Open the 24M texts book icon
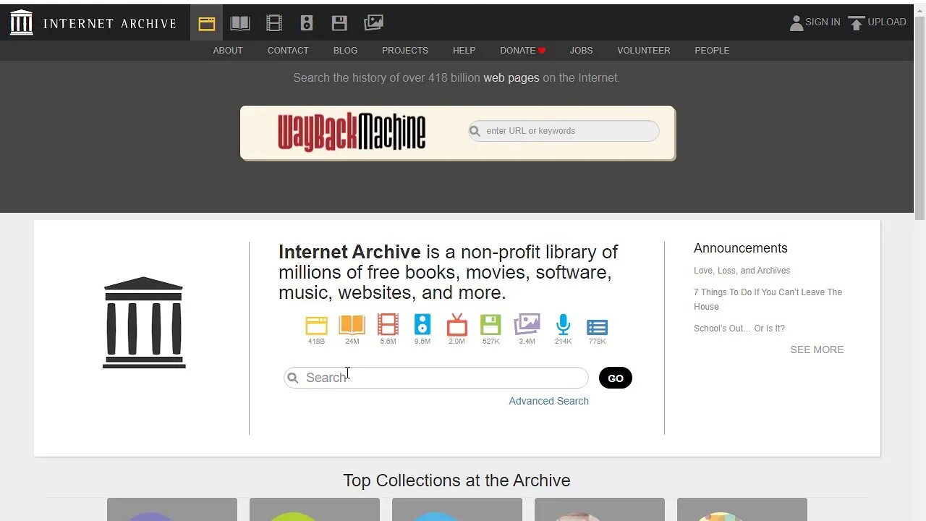This screenshot has width=926, height=521. [x=352, y=325]
